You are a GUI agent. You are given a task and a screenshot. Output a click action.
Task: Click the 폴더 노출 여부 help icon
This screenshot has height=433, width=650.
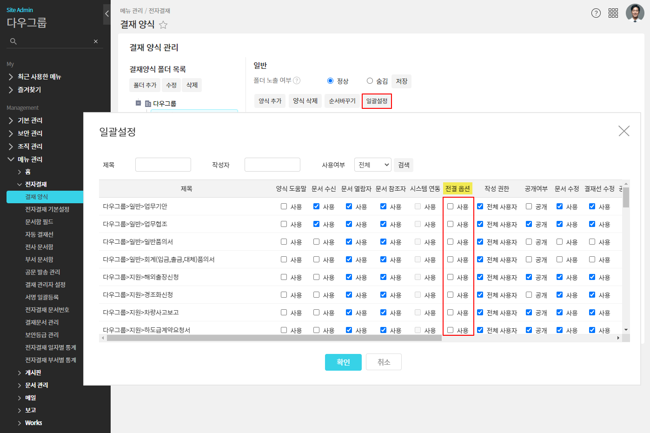(x=297, y=80)
